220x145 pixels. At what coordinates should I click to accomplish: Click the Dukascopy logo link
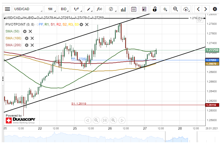(21, 120)
